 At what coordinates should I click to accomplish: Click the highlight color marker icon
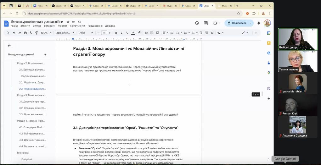[x=139, y=33]
